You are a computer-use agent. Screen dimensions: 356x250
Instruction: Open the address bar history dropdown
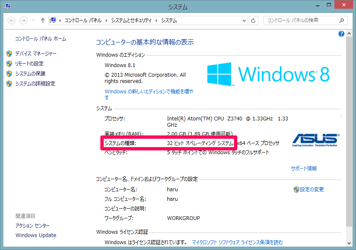[244, 21]
